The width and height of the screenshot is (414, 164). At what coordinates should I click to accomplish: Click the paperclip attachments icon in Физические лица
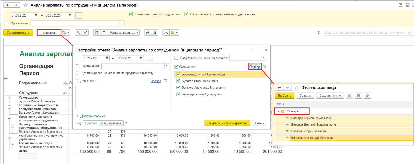367,96
